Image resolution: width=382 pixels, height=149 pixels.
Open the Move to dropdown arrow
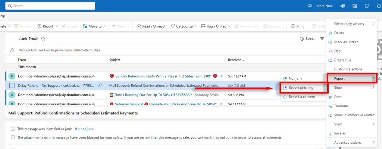click(x=104, y=26)
